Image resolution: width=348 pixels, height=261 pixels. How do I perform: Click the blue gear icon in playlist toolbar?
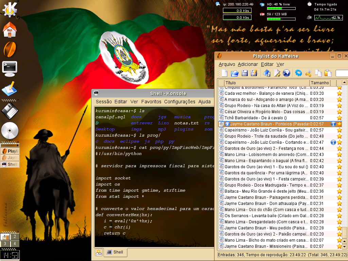[x=298, y=73]
